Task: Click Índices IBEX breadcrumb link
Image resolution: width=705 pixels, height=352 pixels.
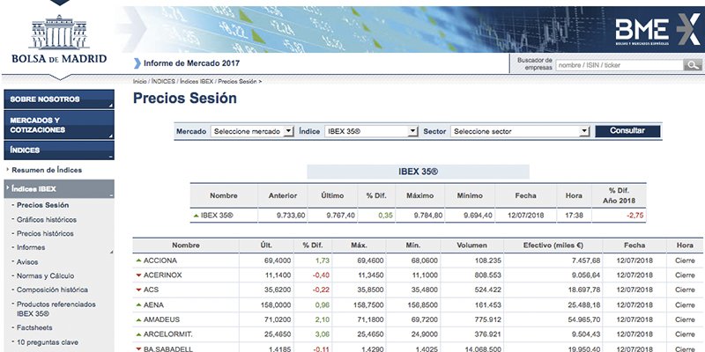Action: [197, 82]
